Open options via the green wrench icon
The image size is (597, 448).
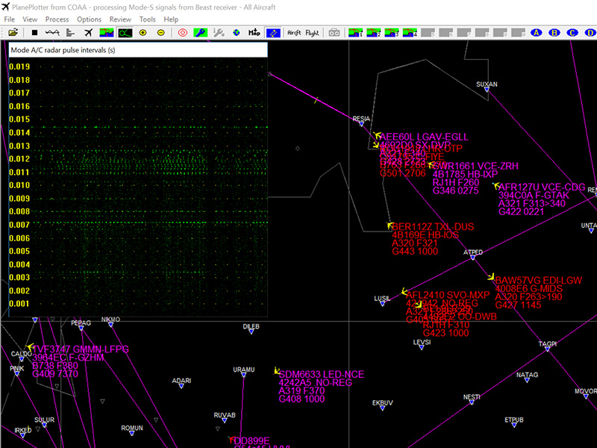(200, 33)
